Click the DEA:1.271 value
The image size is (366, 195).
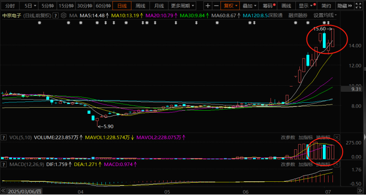(85, 165)
